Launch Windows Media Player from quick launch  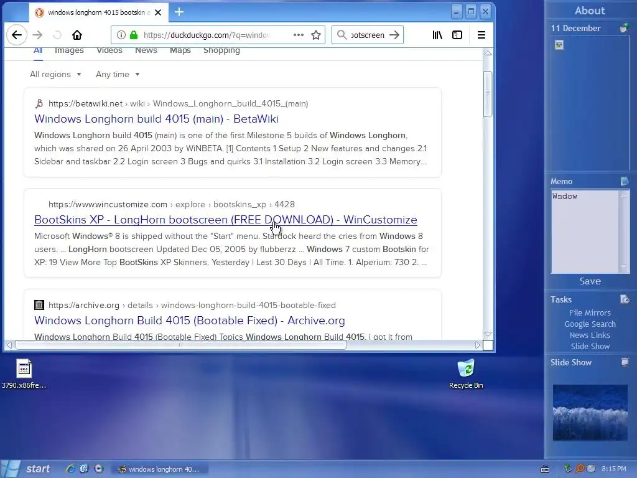click(x=99, y=469)
